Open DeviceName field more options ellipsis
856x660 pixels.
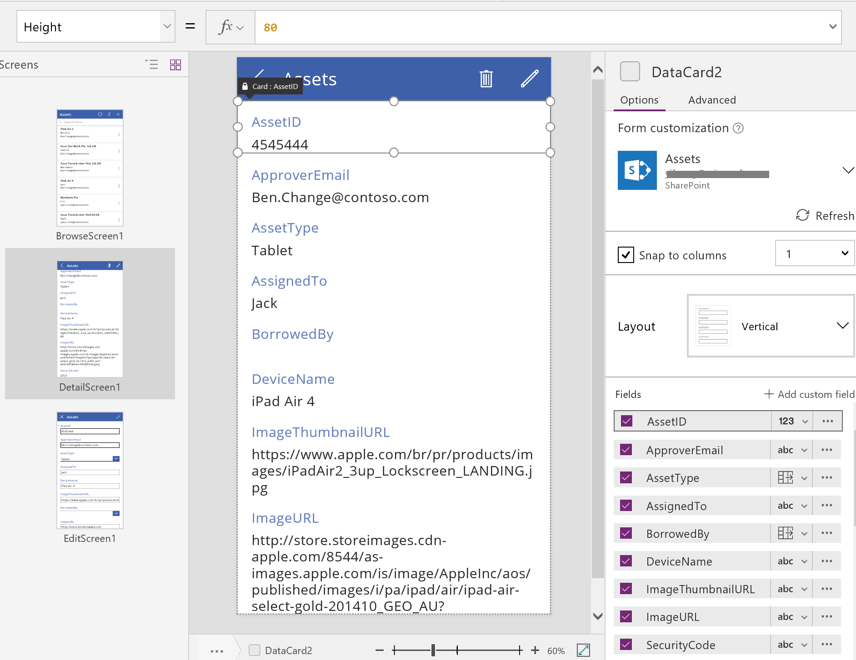pos(827,561)
